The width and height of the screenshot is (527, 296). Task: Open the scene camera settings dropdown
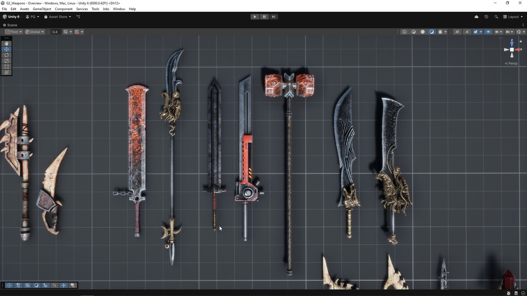point(509,32)
